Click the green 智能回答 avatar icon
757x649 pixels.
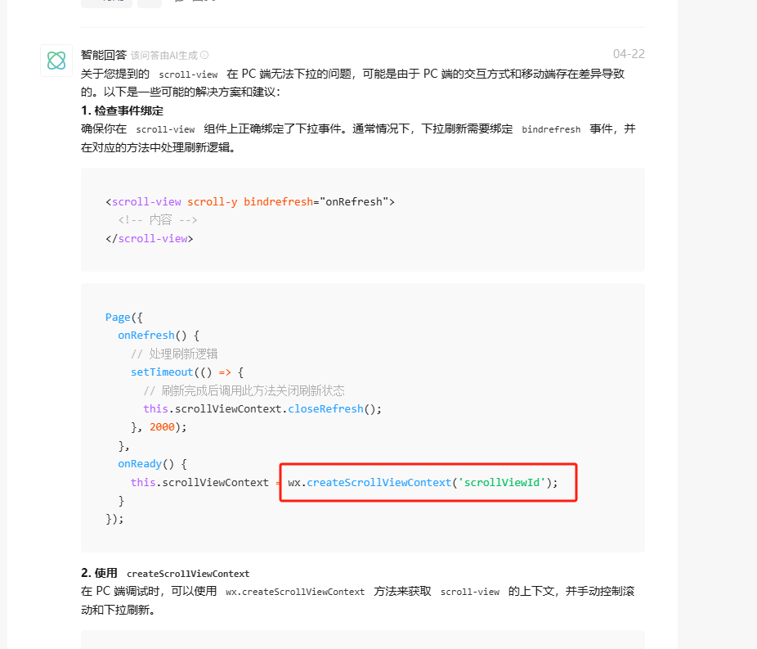(56, 61)
